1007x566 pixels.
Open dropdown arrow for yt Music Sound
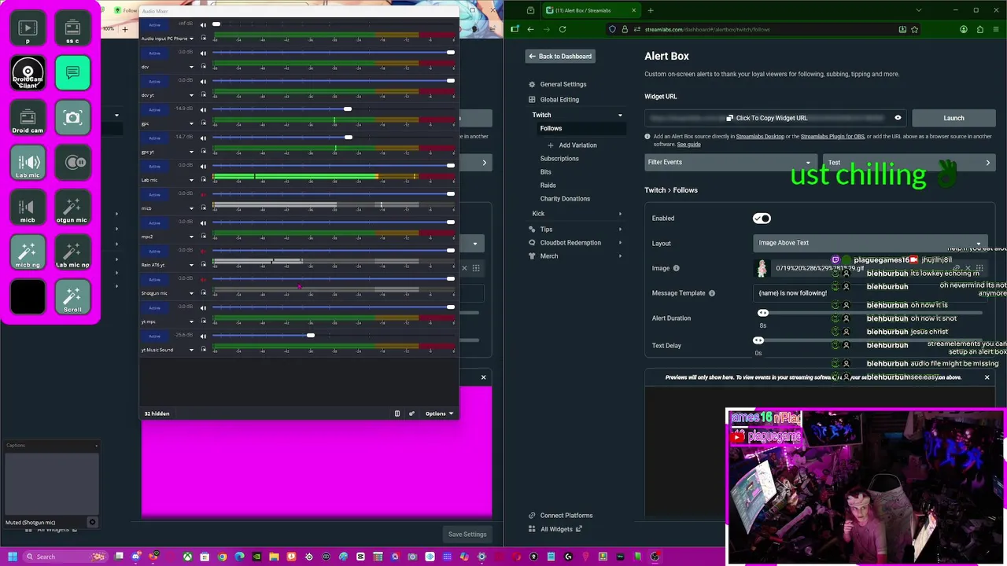[x=191, y=350]
